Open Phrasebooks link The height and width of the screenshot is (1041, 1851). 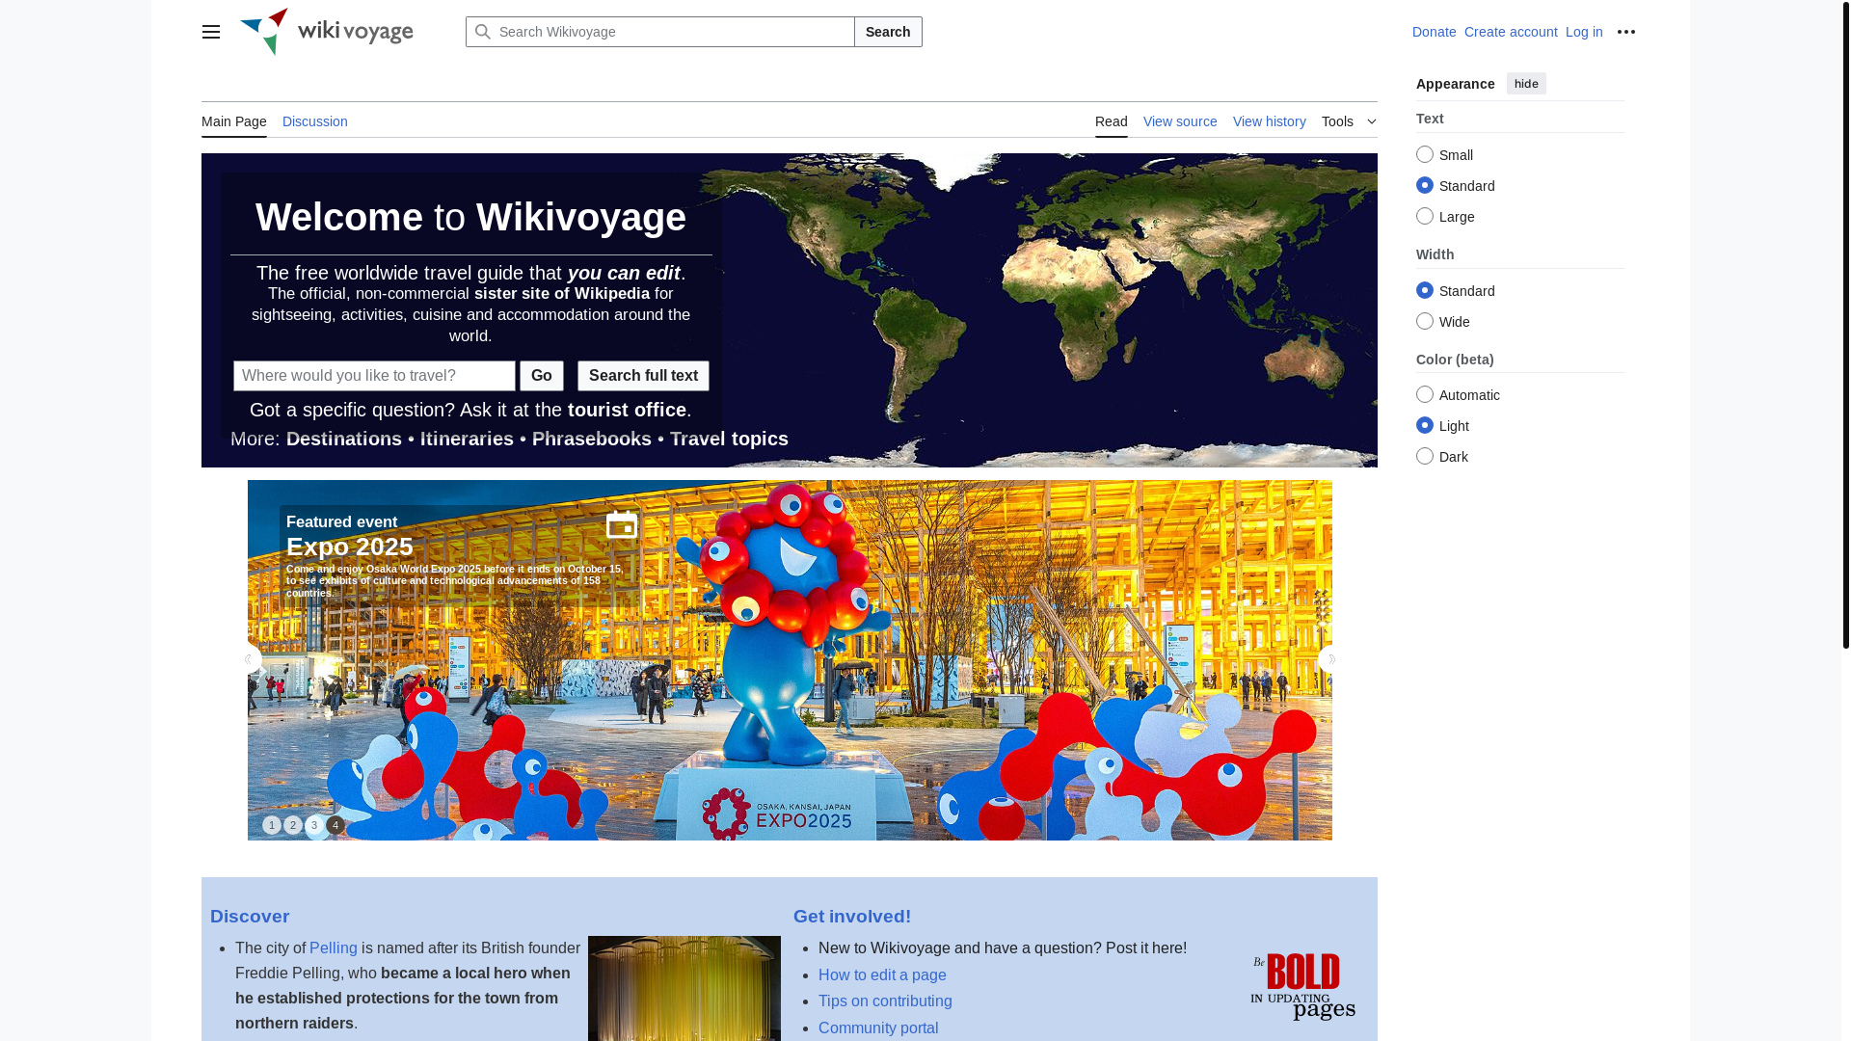point(592,439)
